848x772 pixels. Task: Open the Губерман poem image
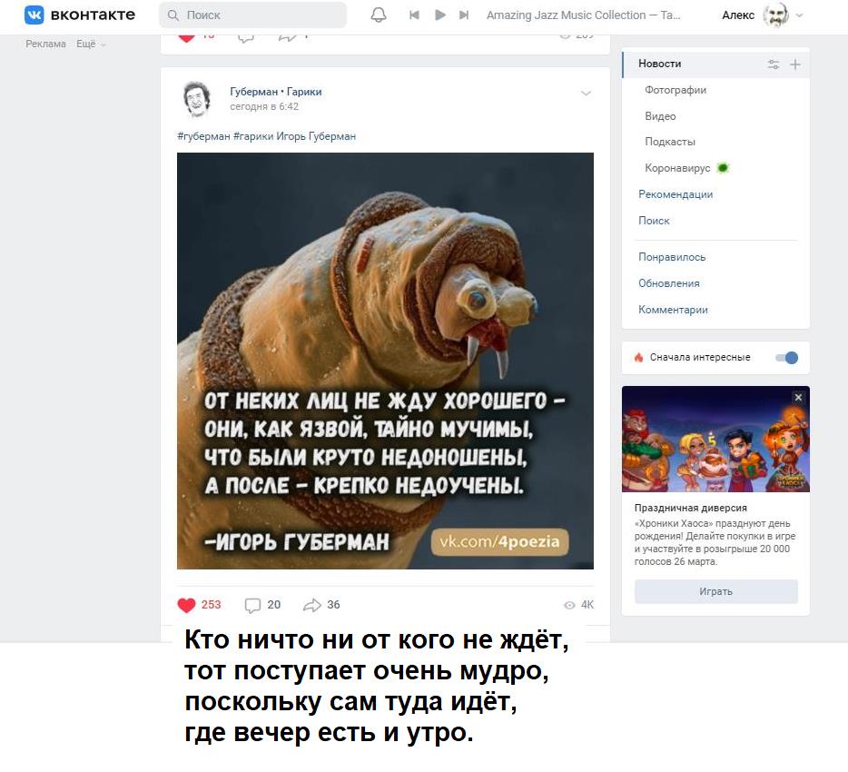coord(385,361)
